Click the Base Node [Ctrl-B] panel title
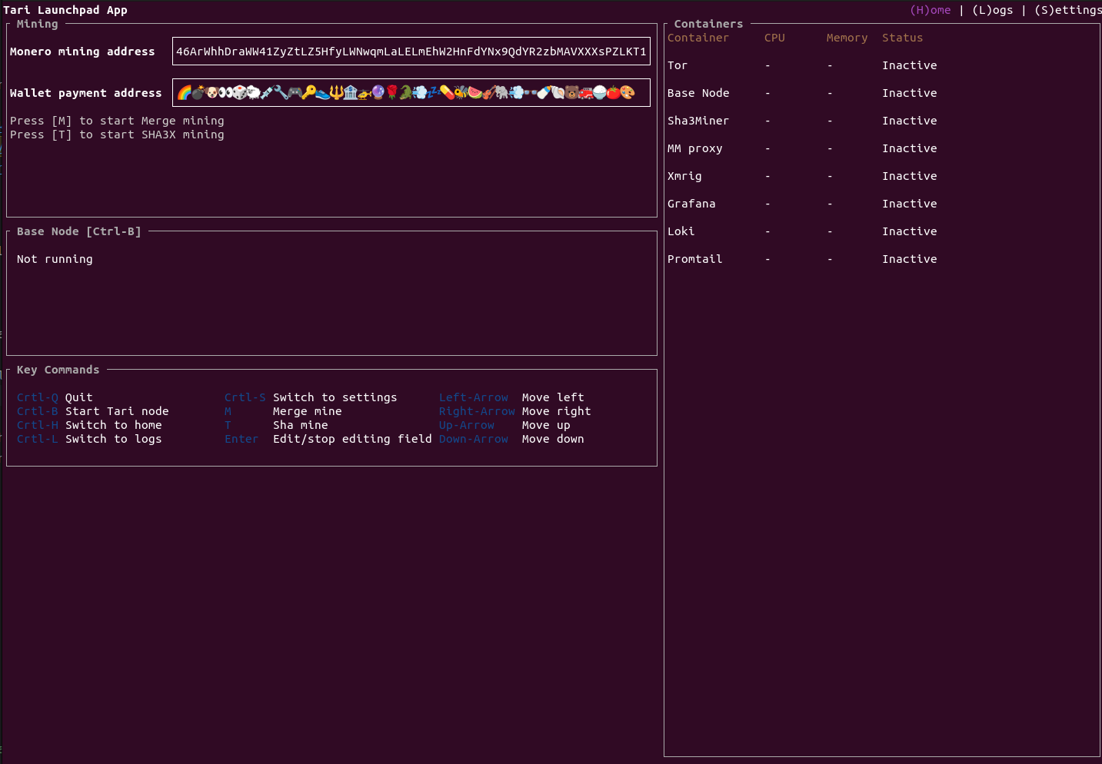The image size is (1102, 764). tap(79, 231)
